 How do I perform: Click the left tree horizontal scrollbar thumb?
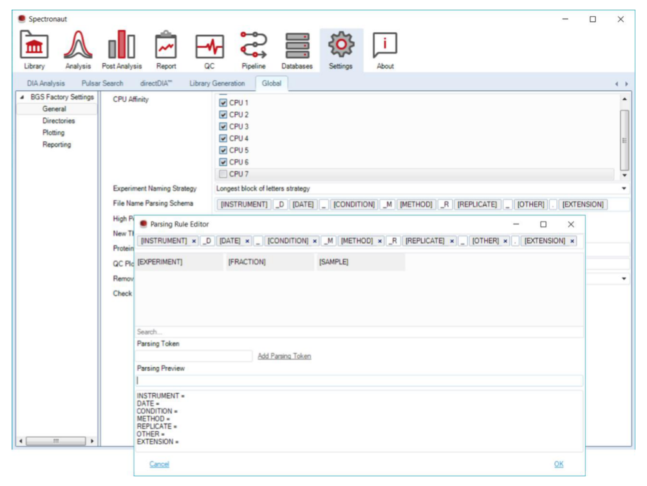pyautogui.click(x=56, y=441)
